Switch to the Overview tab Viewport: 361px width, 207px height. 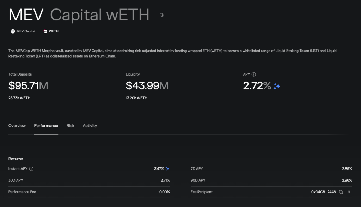pos(17,126)
